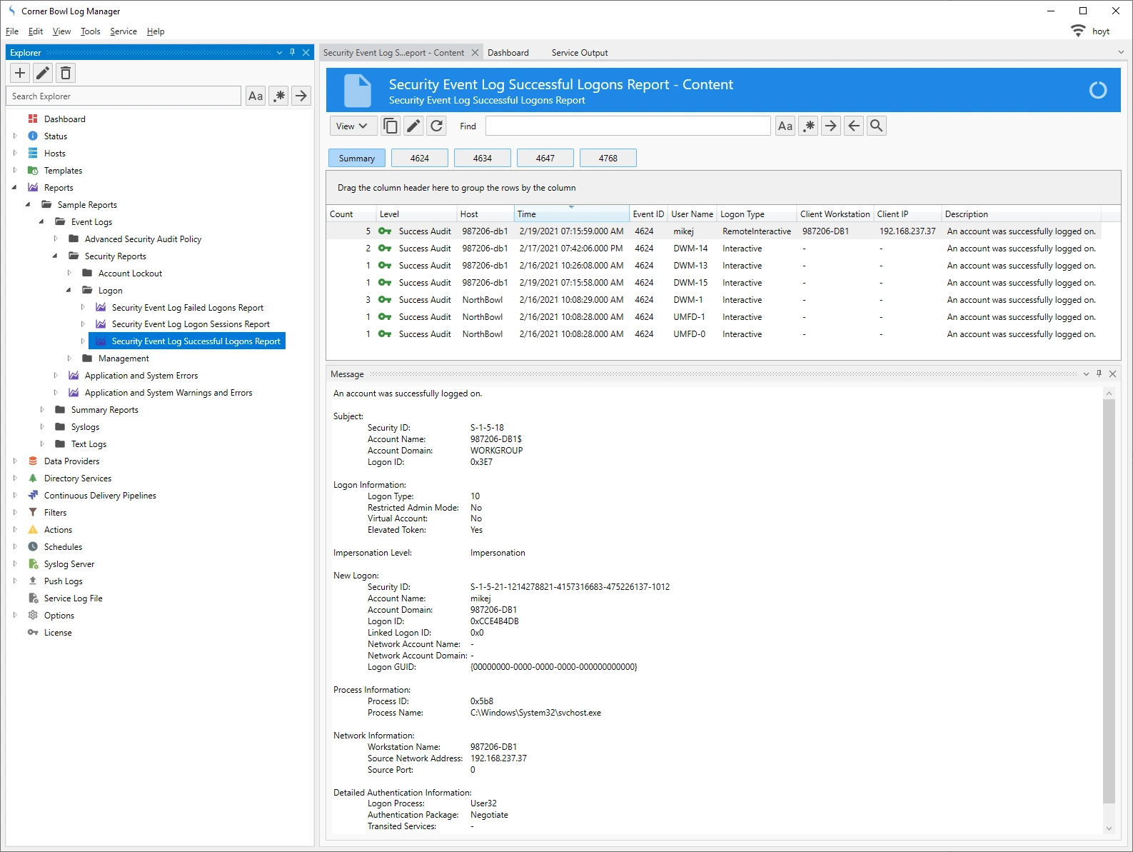Select the 4647 tab
The width and height of the screenshot is (1133, 852).
coord(545,158)
